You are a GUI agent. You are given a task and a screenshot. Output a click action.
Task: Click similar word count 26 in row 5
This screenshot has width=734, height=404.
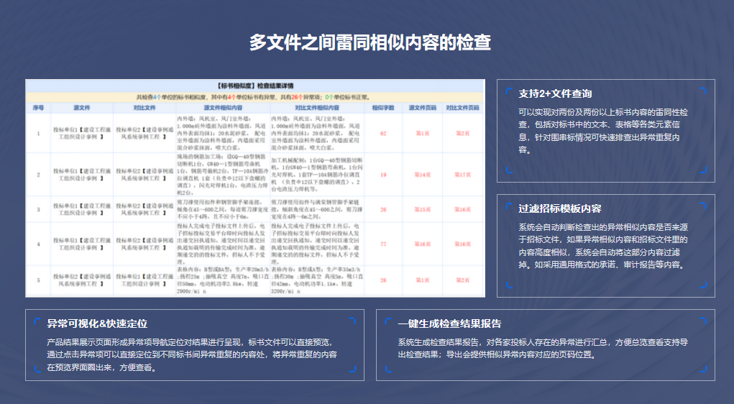[x=383, y=280]
